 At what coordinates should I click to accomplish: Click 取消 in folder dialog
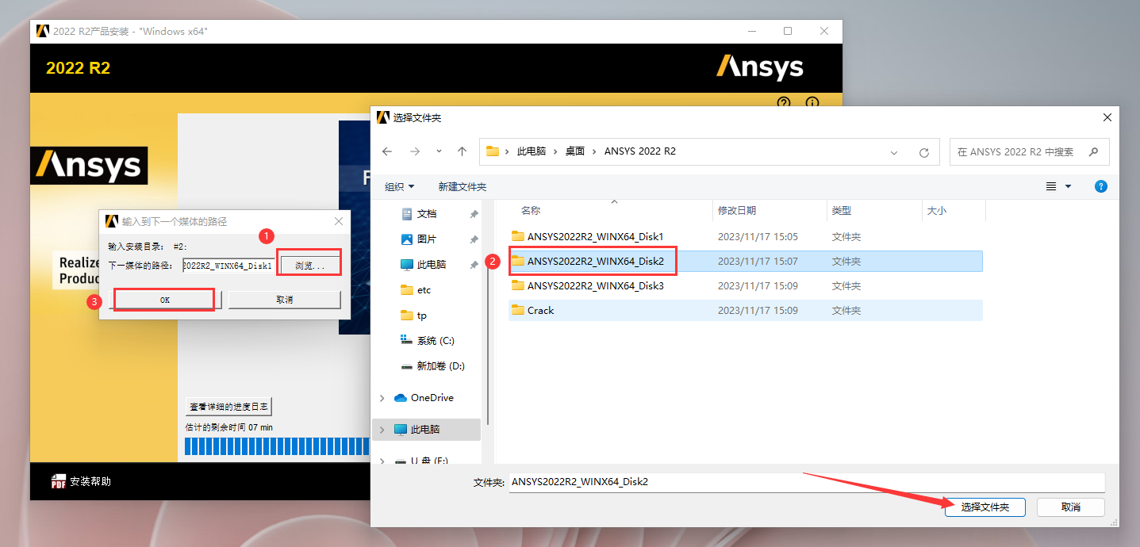[1070, 507]
